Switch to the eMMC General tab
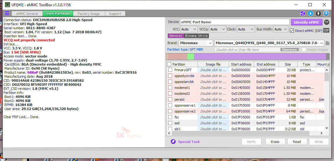 pos(27,14)
